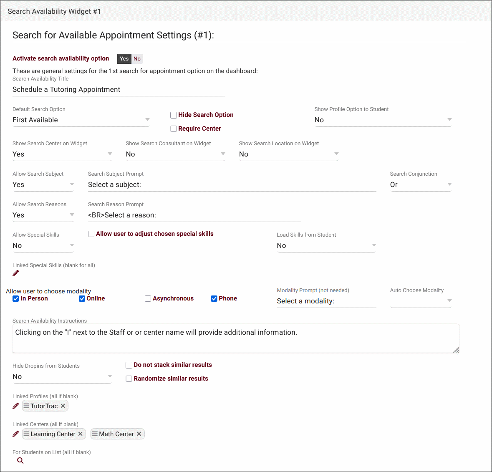Check the Asynchronous modality box
Screen dimensions: 492x472
click(x=148, y=299)
